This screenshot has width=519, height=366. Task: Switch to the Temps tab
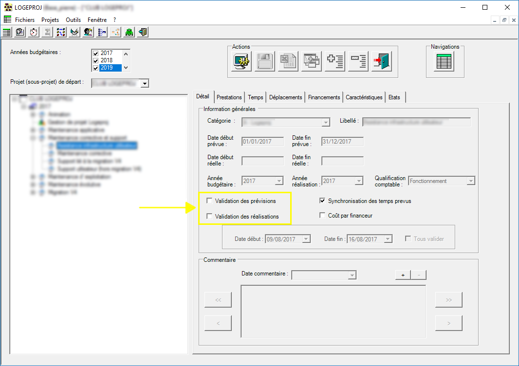pyautogui.click(x=256, y=97)
